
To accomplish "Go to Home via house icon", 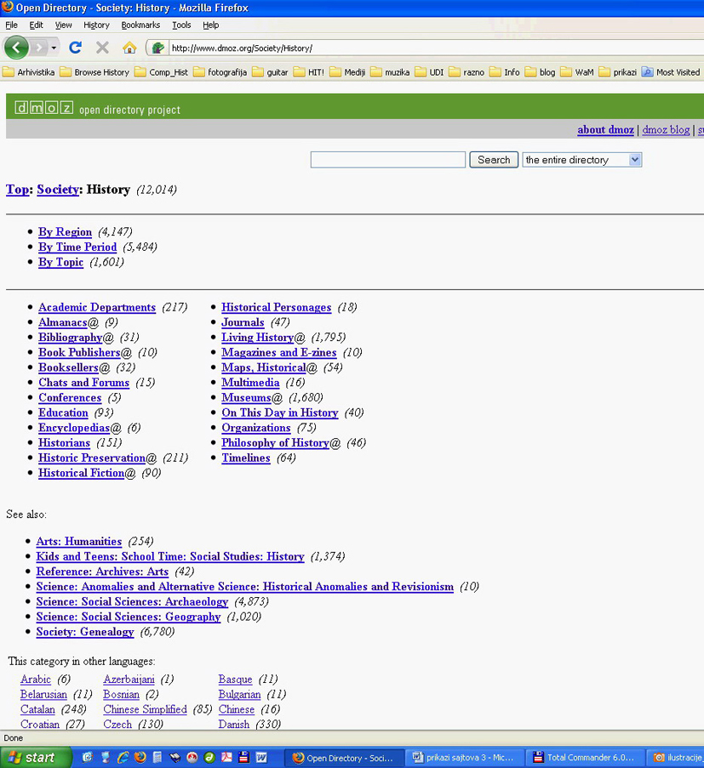I will tap(129, 48).
